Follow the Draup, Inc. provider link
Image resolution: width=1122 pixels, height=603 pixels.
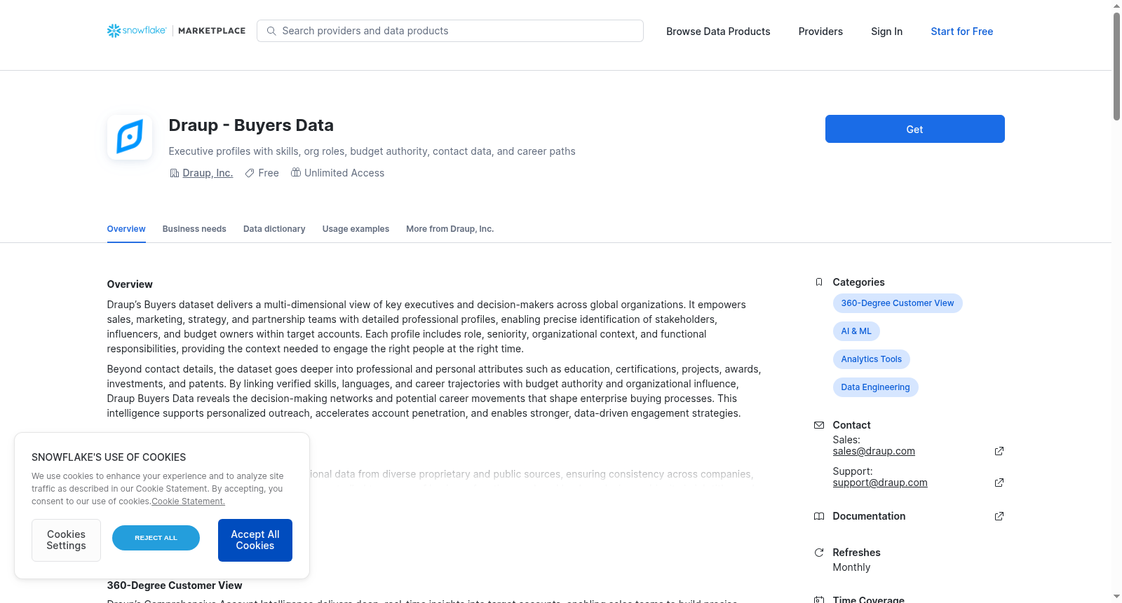tap(208, 173)
